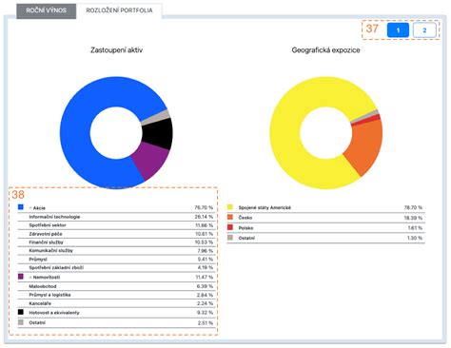Click the 18.39 % value for Česko
Viewport: 451px width, 348px height.
pyautogui.click(x=413, y=218)
